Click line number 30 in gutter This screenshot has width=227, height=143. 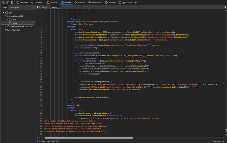41,113
